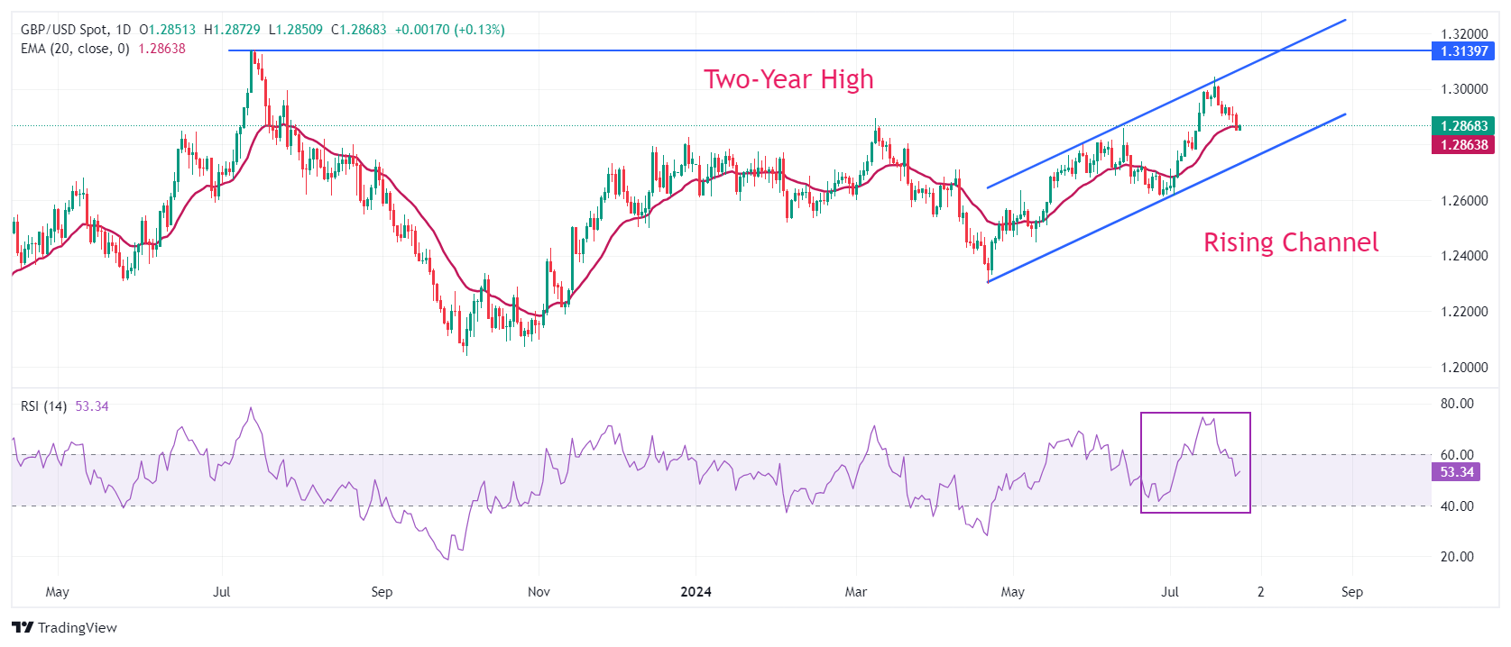
Task: Select the "Rising Channel" text annotation
Action: (1290, 242)
